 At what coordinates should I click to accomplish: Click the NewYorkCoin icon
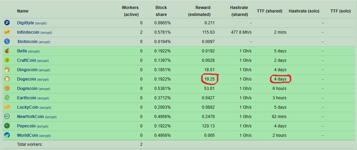pos(7,116)
